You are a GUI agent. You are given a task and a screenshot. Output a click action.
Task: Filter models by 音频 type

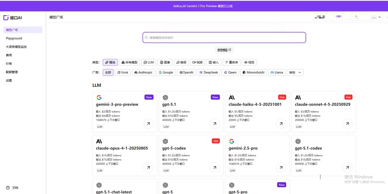181,62
